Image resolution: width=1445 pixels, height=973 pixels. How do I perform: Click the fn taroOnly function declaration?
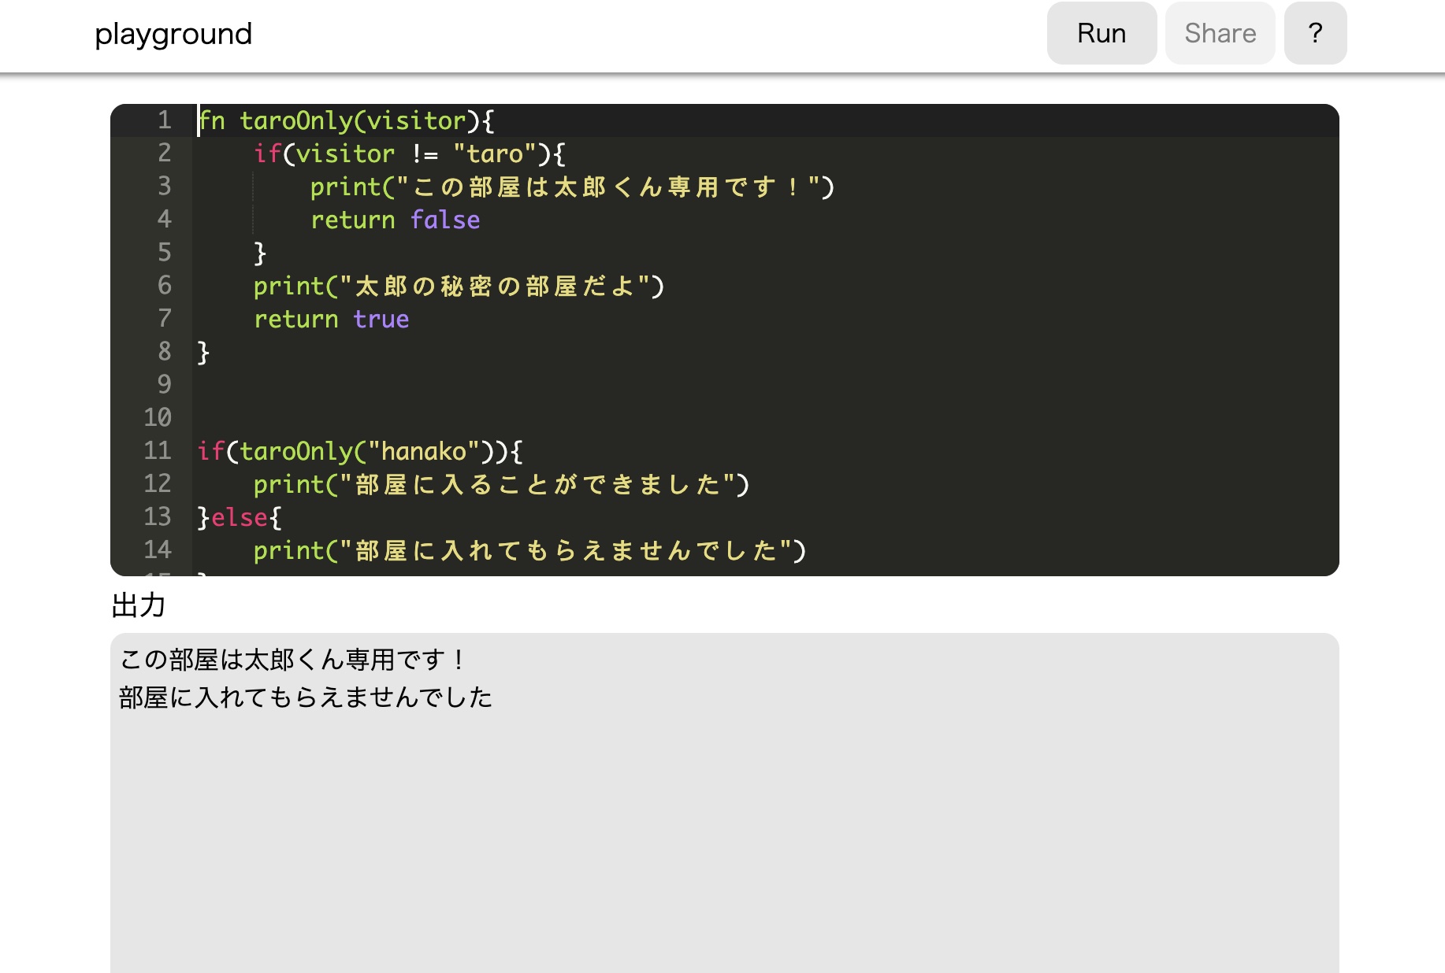click(346, 121)
